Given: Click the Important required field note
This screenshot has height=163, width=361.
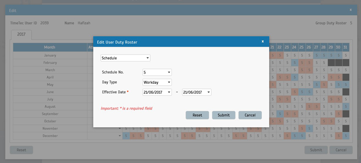Looking at the screenshot, I should (126, 109).
